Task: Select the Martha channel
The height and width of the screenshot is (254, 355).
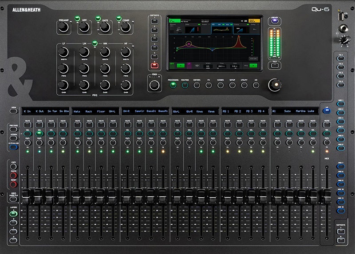Action: click(301, 134)
